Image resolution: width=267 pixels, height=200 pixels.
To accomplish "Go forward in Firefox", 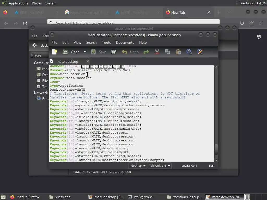I will tap(16, 23).
